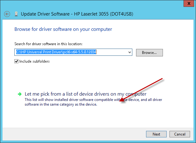The image size is (196, 143).
Task: Expand the driver location dropdown arrow
Action: [130, 52]
